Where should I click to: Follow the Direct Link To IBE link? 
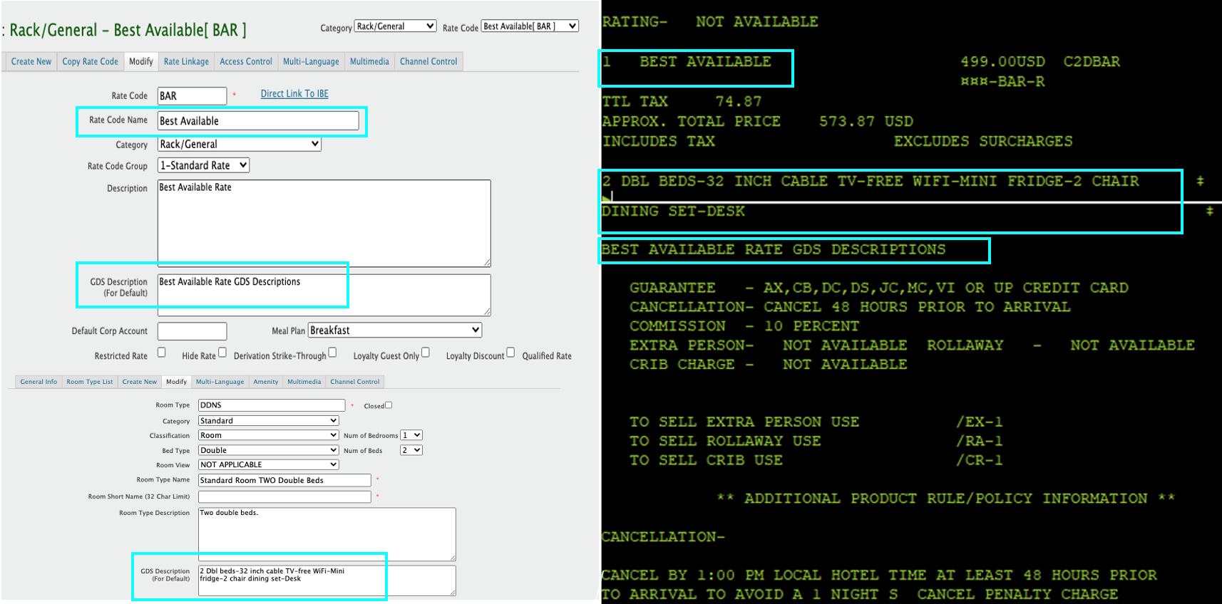point(294,93)
